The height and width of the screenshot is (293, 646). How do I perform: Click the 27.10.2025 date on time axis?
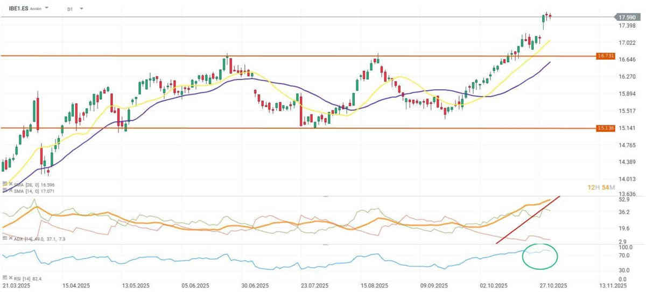point(554,287)
